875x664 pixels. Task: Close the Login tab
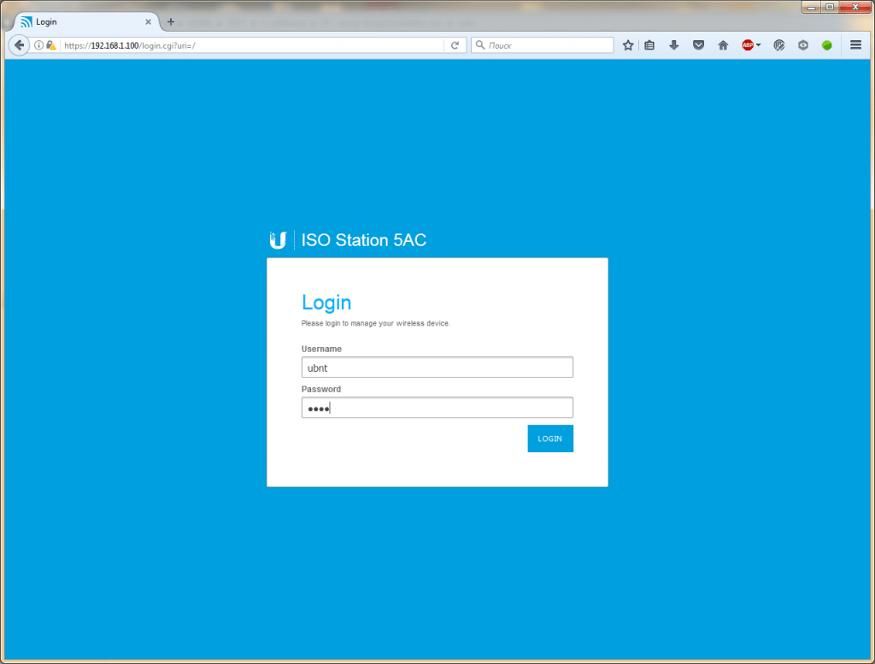[148, 21]
